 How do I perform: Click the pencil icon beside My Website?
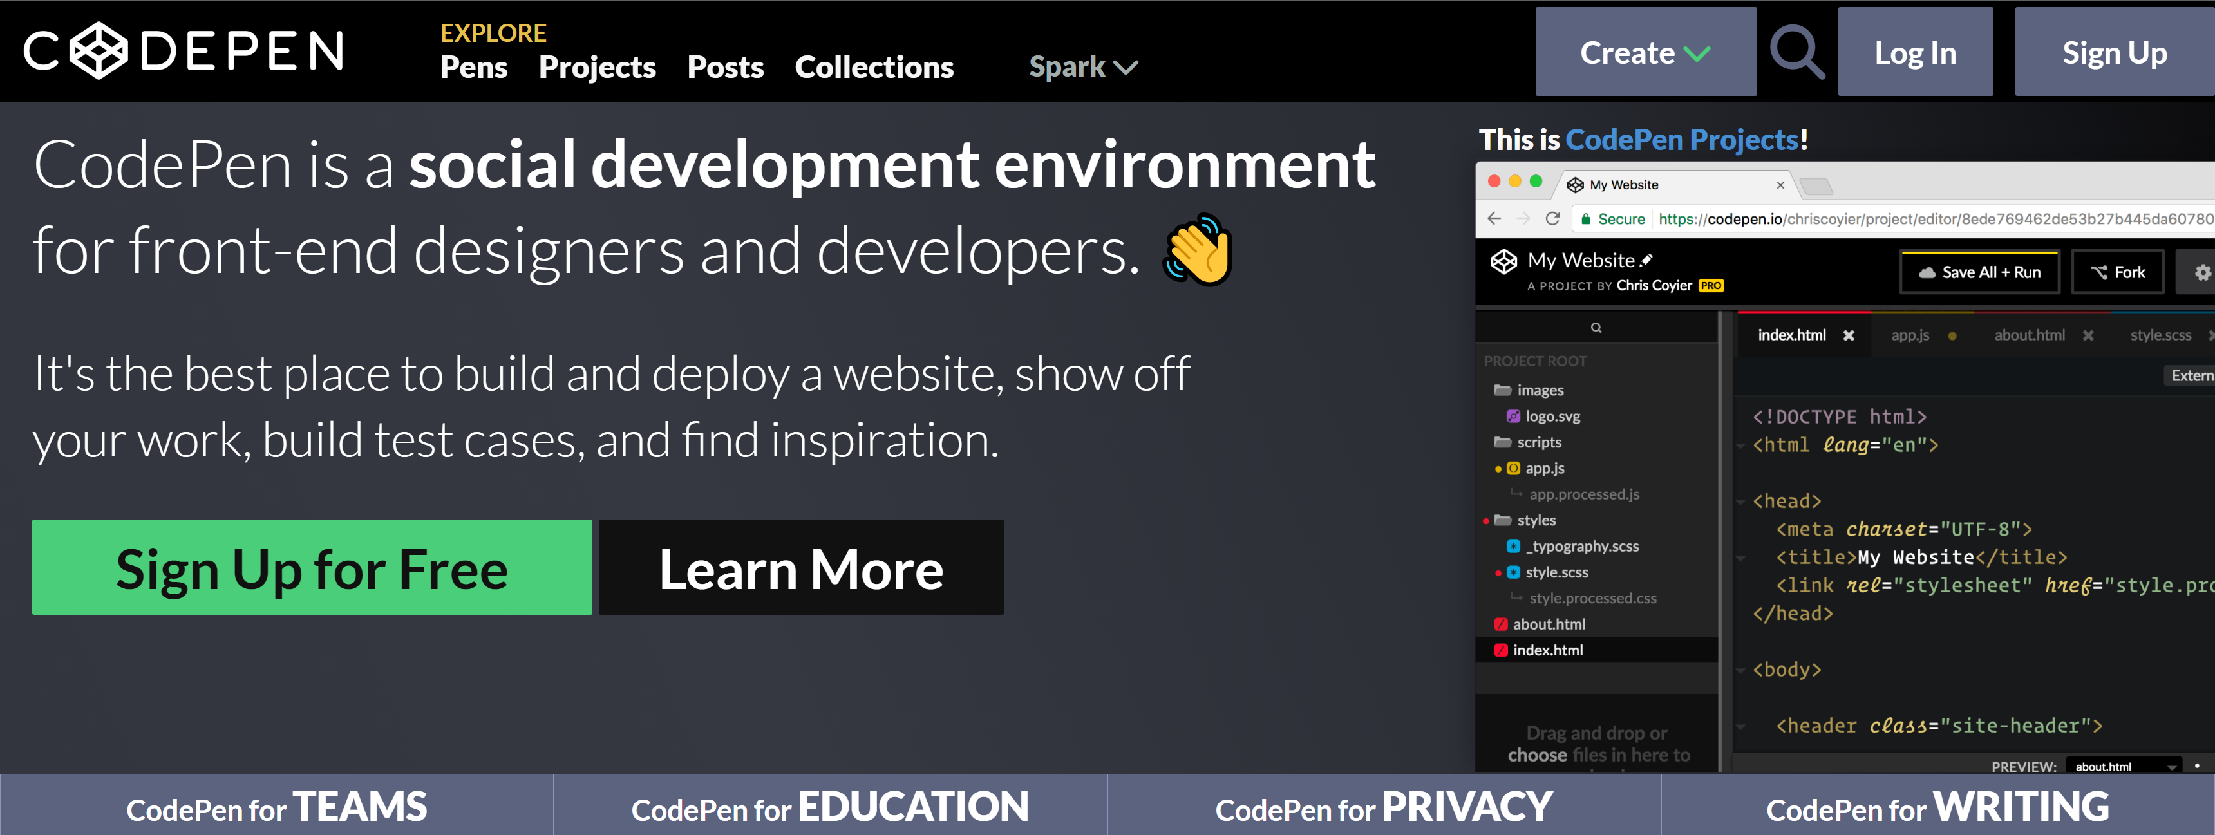coord(1646,261)
